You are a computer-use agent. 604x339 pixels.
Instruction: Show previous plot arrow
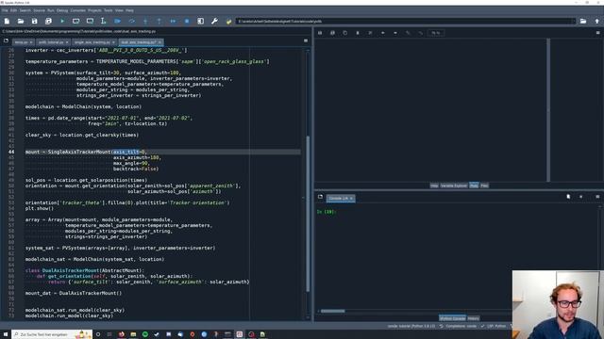[383, 33]
